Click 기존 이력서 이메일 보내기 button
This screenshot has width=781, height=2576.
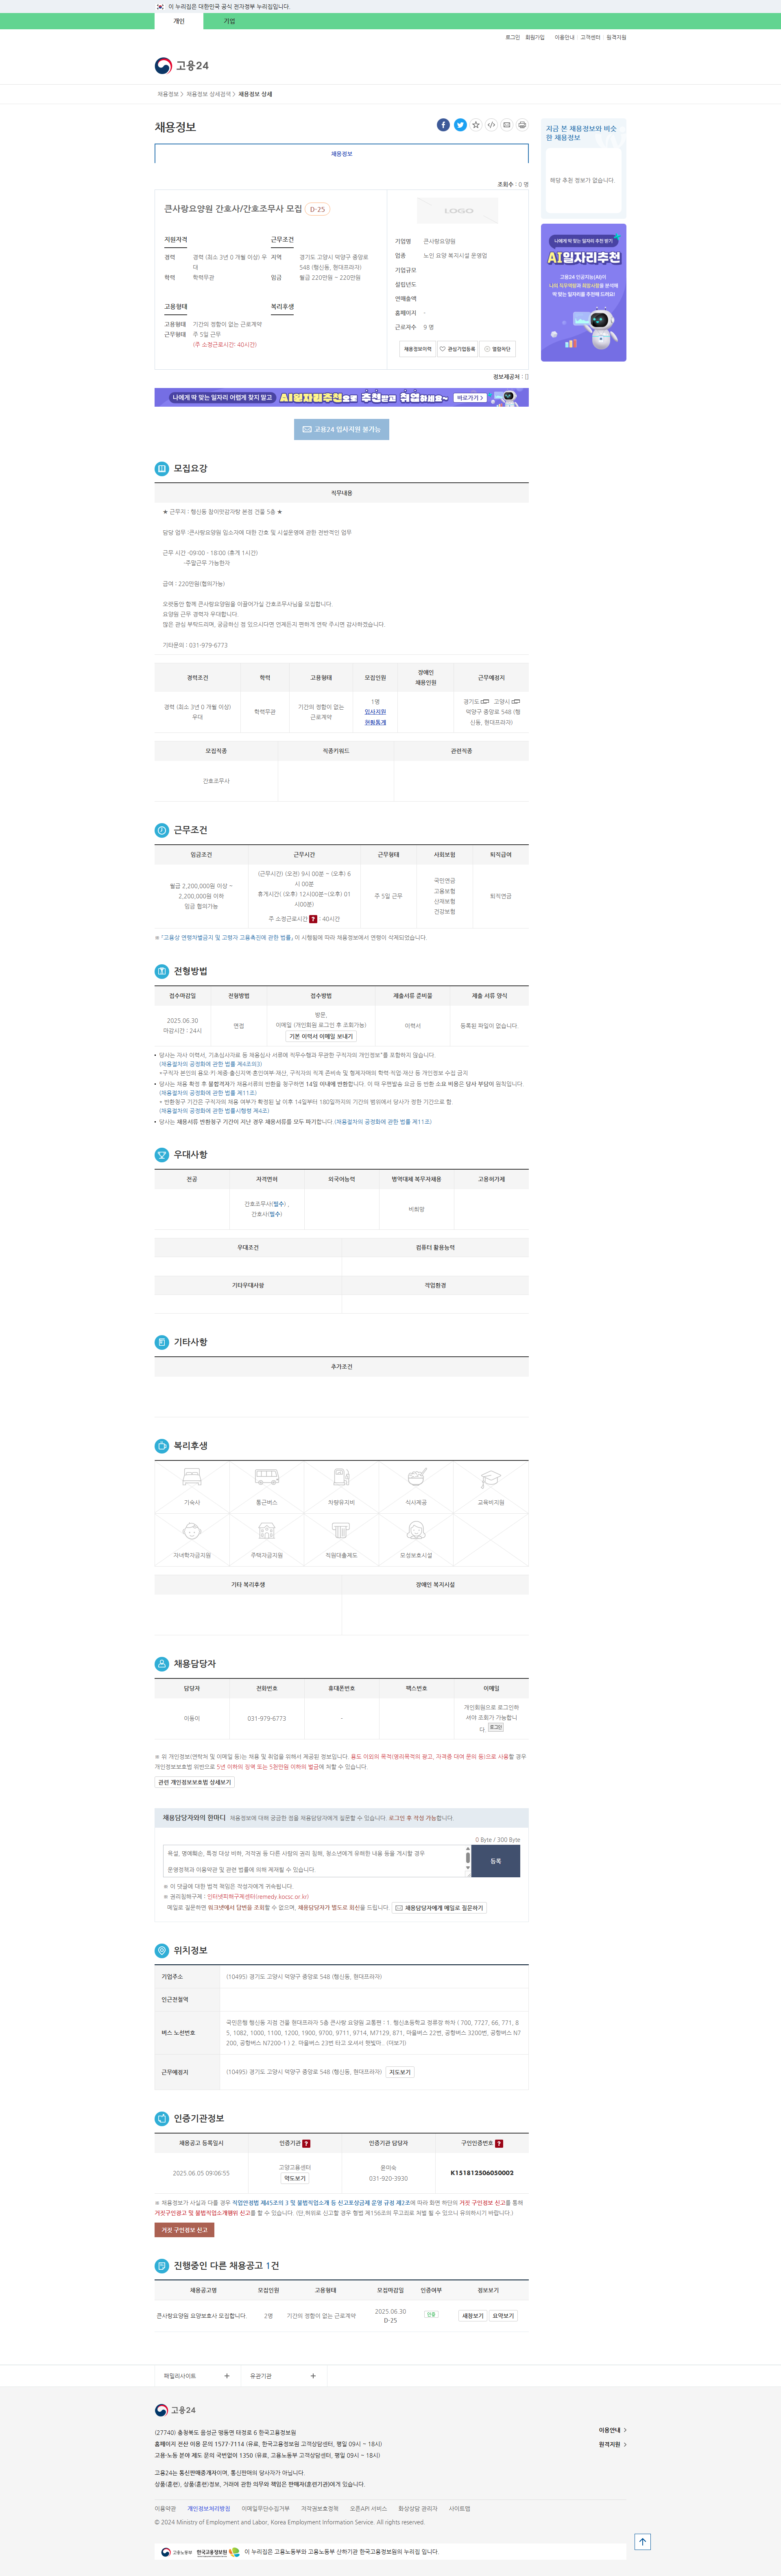[321, 1036]
